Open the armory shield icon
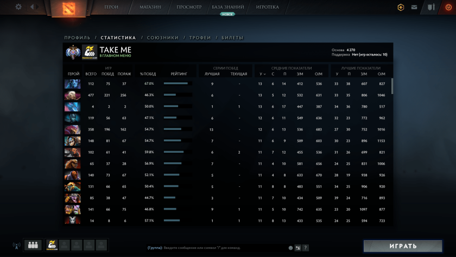This screenshot has height=257, width=456. [431, 7]
